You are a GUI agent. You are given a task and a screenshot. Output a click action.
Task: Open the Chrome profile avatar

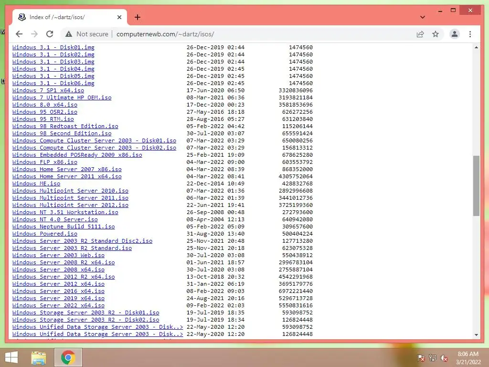coord(455,34)
